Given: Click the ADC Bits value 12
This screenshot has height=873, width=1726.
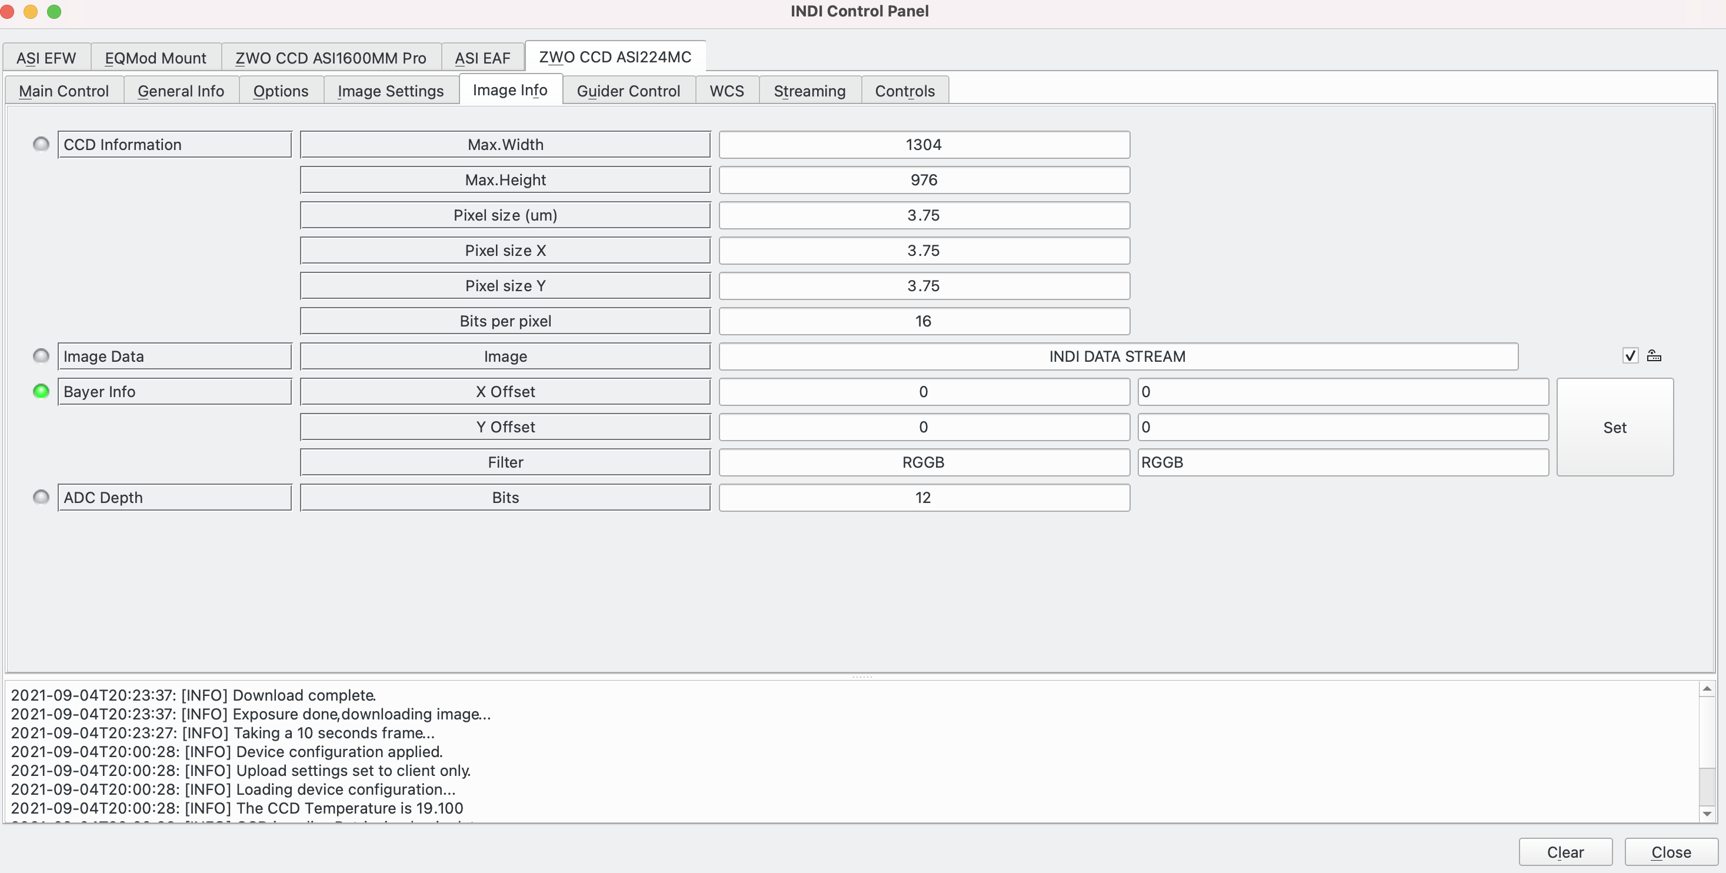Looking at the screenshot, I should 924,498.
